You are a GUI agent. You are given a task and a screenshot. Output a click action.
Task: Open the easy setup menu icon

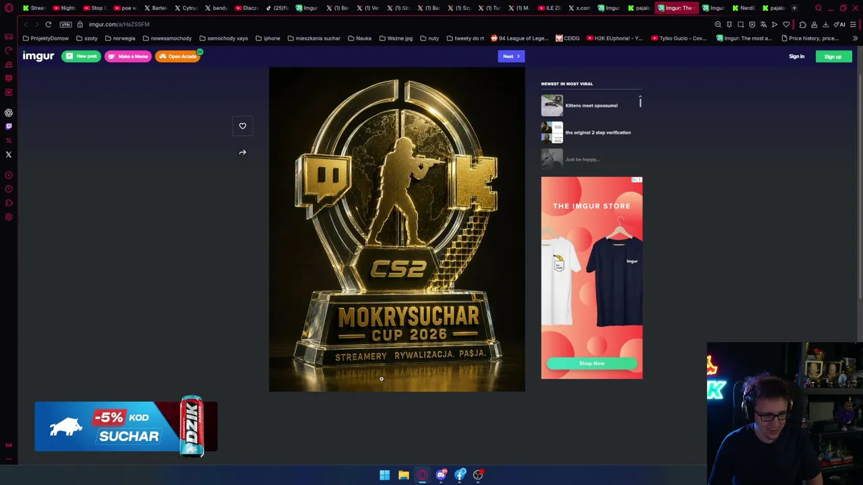point(853,24)
